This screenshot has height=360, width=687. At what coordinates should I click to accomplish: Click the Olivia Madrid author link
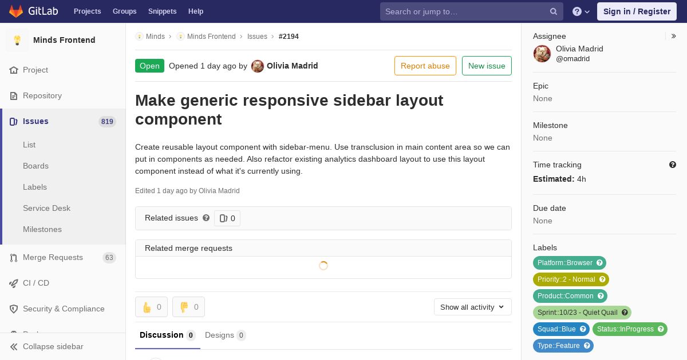[292, 66]
